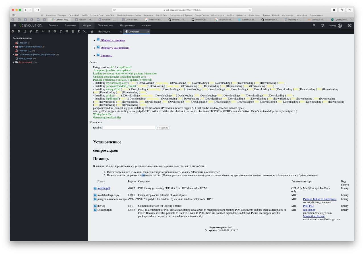Refresh the site tree with the sync icon
Image resolution: width=364 pixels, height=254 pixels.
point(37,32)
